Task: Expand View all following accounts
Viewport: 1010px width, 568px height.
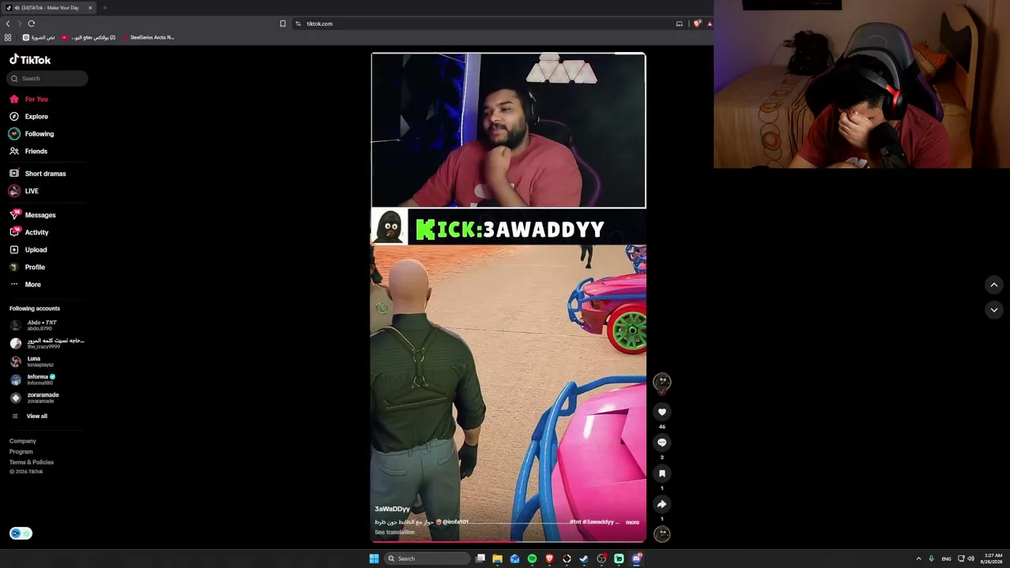Action: (29, 417)
